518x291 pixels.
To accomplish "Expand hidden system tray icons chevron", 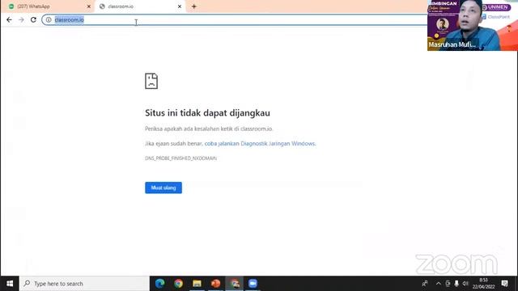I will (x=439, y=284).
